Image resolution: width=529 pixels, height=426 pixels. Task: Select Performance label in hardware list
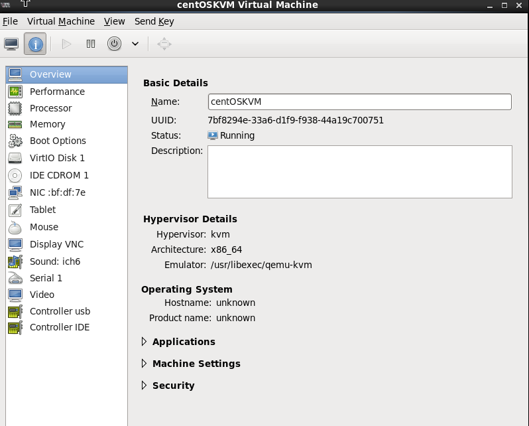point(57,92)
